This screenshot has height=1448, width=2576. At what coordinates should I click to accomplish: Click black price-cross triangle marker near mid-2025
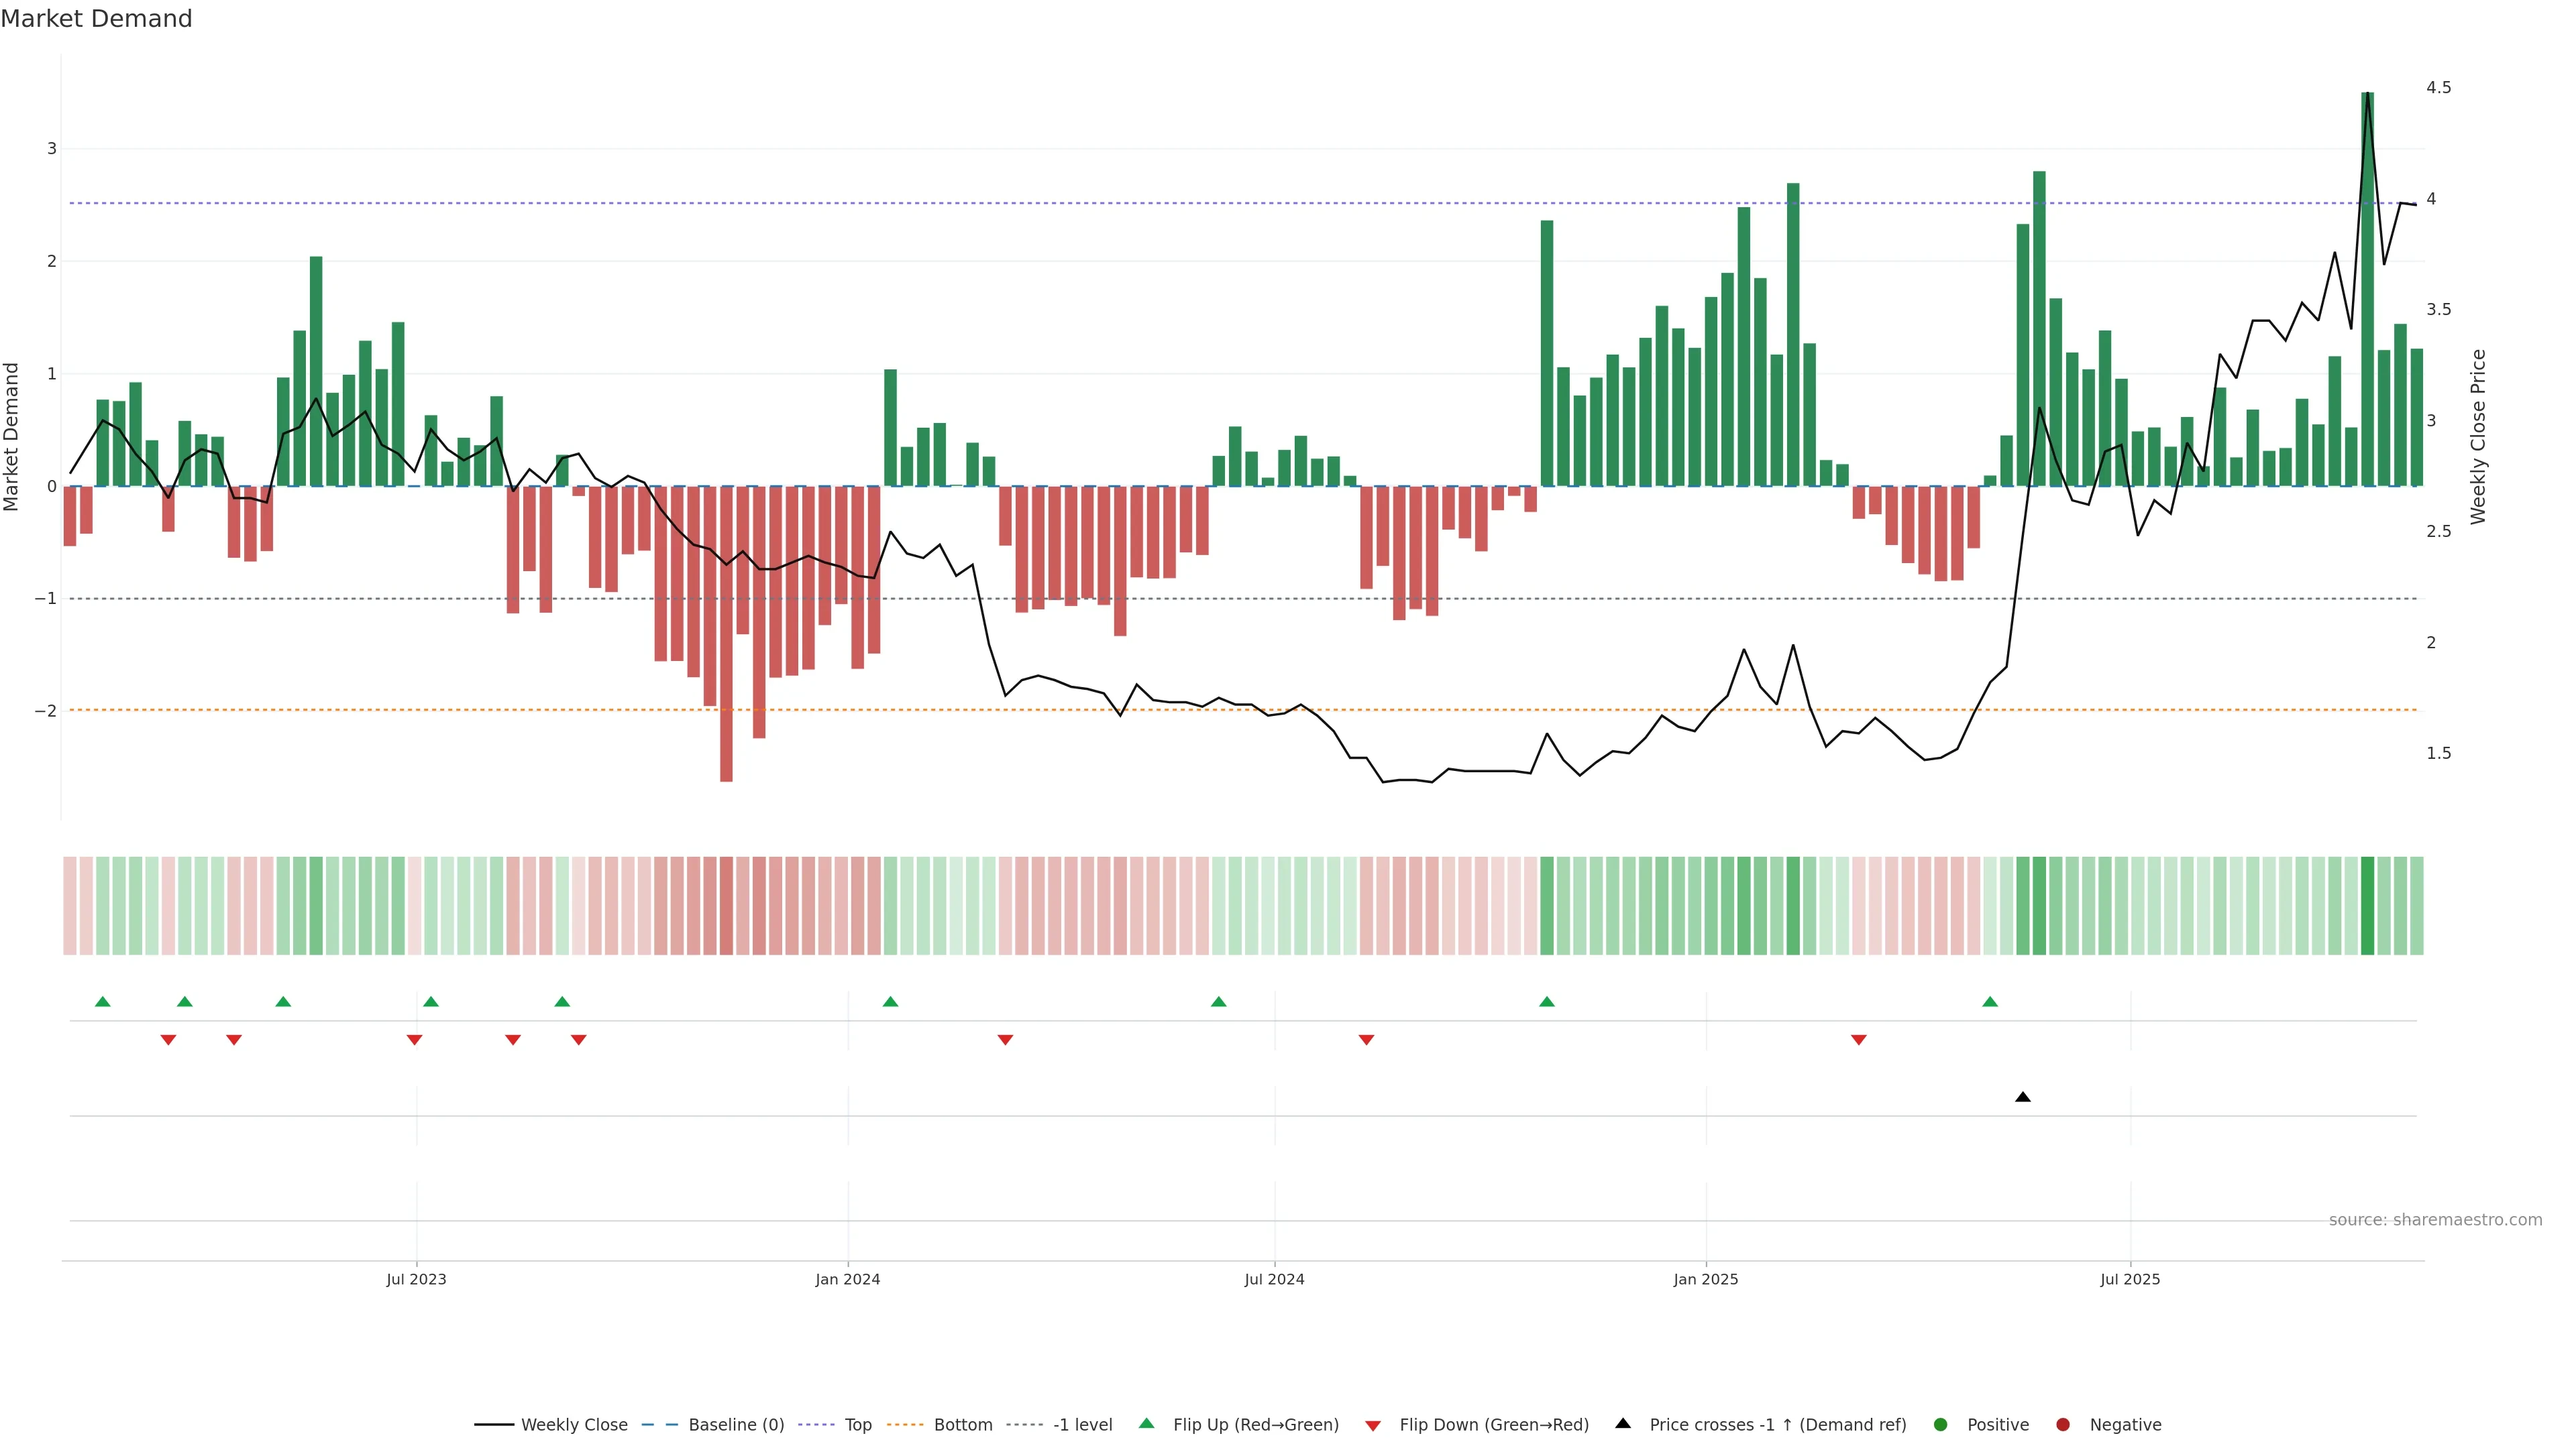tap(2022, 1097)
